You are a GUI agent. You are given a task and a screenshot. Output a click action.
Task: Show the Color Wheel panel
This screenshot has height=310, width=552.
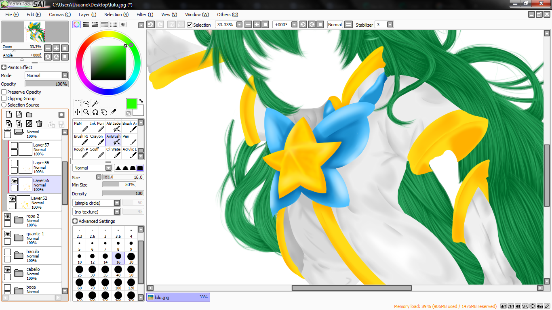(x=76, y=25)
